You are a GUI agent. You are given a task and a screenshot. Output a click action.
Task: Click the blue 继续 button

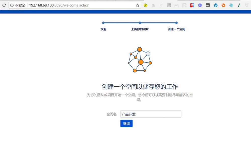pyautogui.click(x=127, y=123)
